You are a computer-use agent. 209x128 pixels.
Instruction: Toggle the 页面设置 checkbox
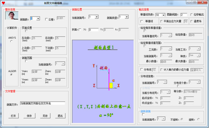(x=26, y=31)
